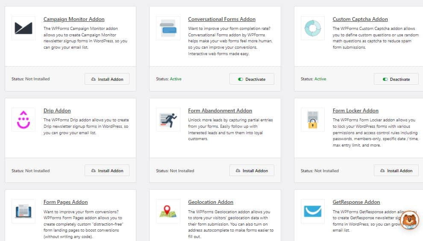Click the Geolocation map pin icon

168,211
